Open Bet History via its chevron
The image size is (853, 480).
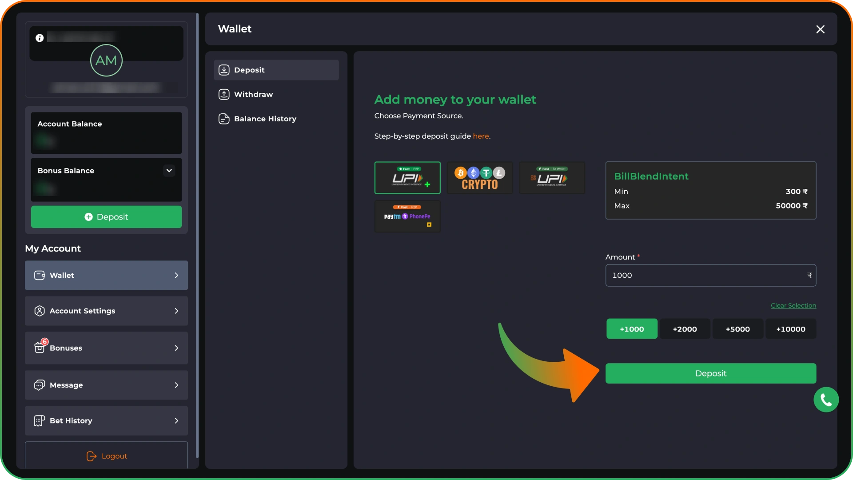pyautogui.click(x=176, y=421)
